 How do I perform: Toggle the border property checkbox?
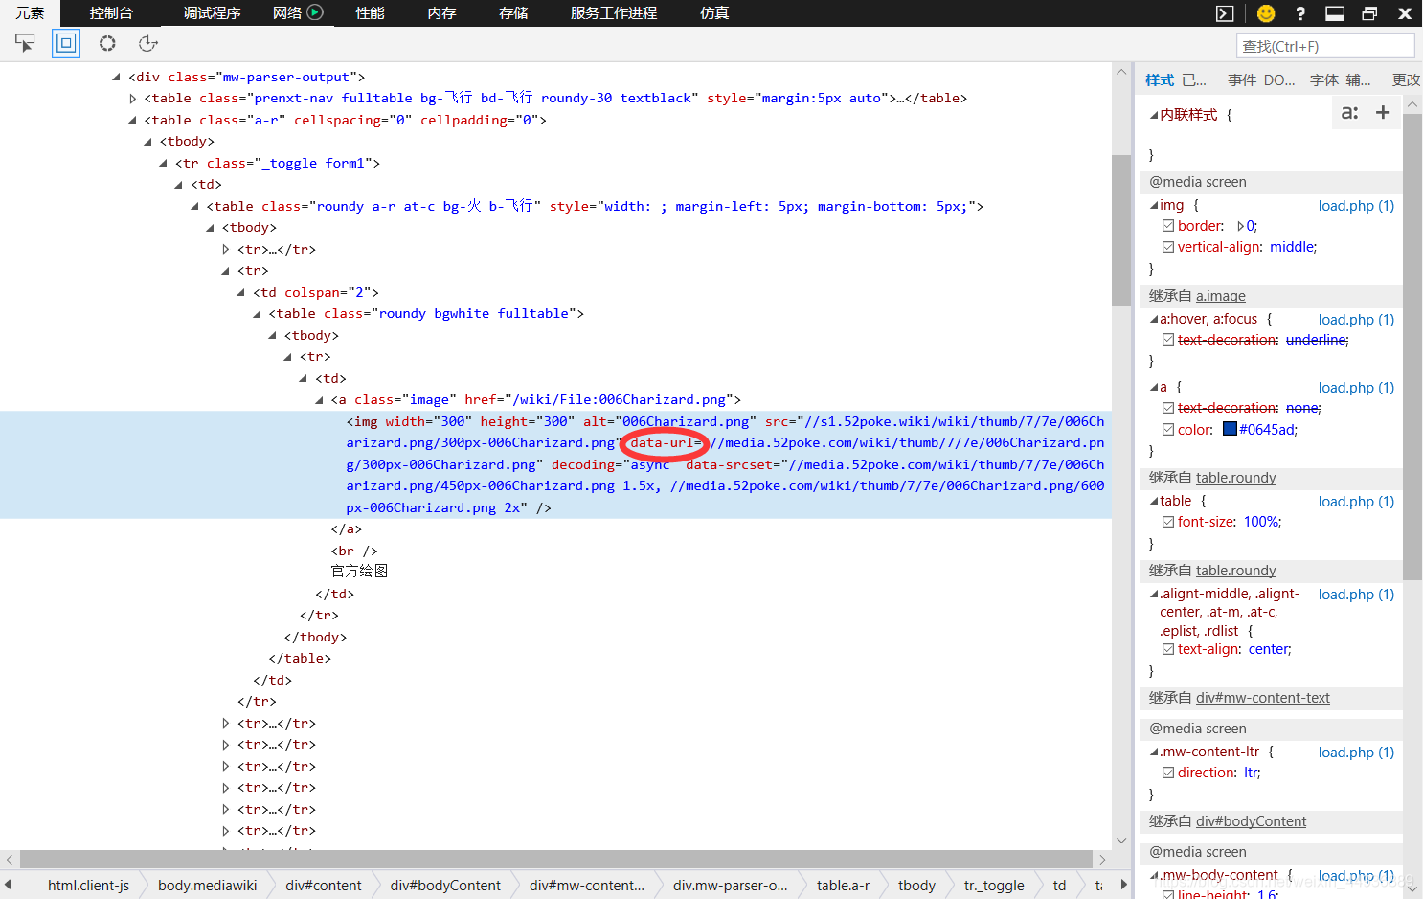pos(1168,226)
